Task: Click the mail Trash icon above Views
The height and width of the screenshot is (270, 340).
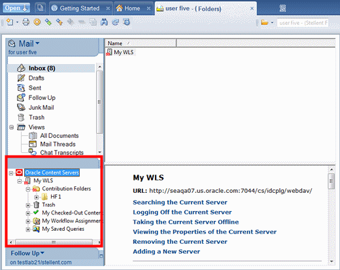Action: tap(21, 117)
